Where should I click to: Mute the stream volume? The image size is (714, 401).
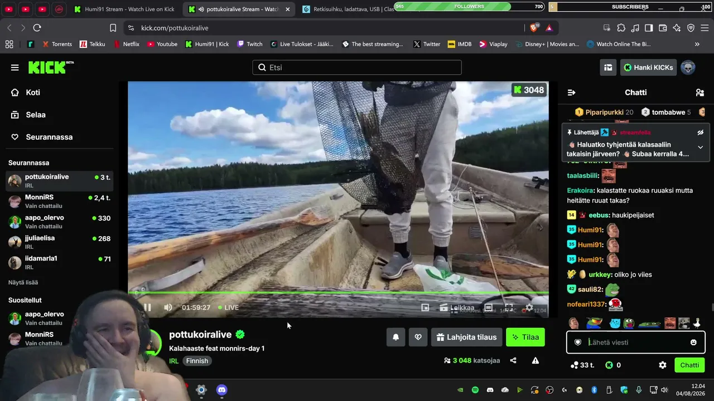click(x=168, y=307)
